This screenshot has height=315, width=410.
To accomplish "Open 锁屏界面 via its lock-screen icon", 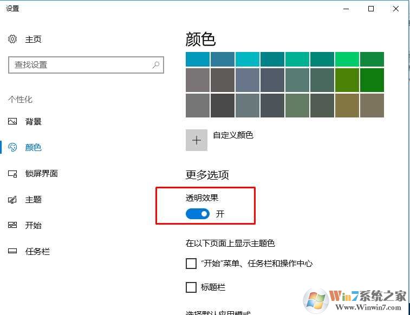I will pyautogui.click(x=12, y=173).
